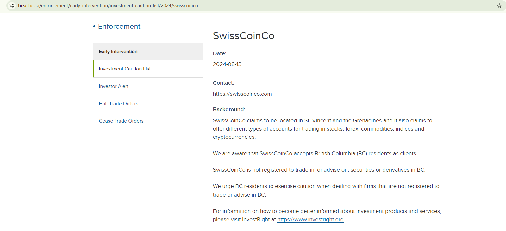Click the site information icon in address bar

[x=12, y=6]
